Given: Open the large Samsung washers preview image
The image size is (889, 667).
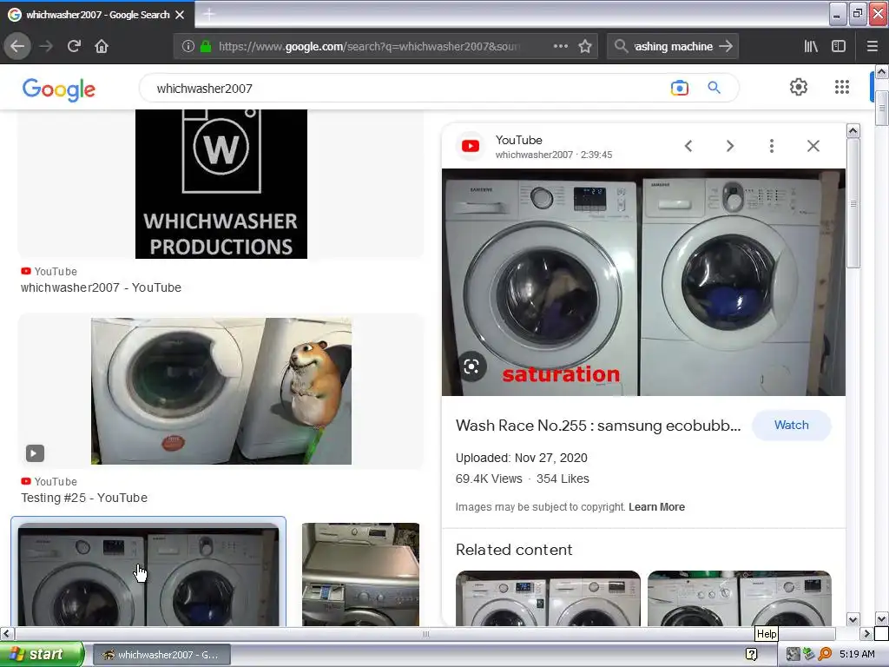Looking at the screenshot, I should 643,282.
